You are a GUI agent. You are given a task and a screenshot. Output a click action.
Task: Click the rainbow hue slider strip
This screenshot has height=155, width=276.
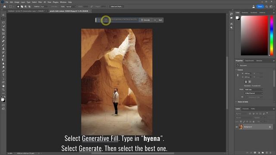[x=272, y=35]
